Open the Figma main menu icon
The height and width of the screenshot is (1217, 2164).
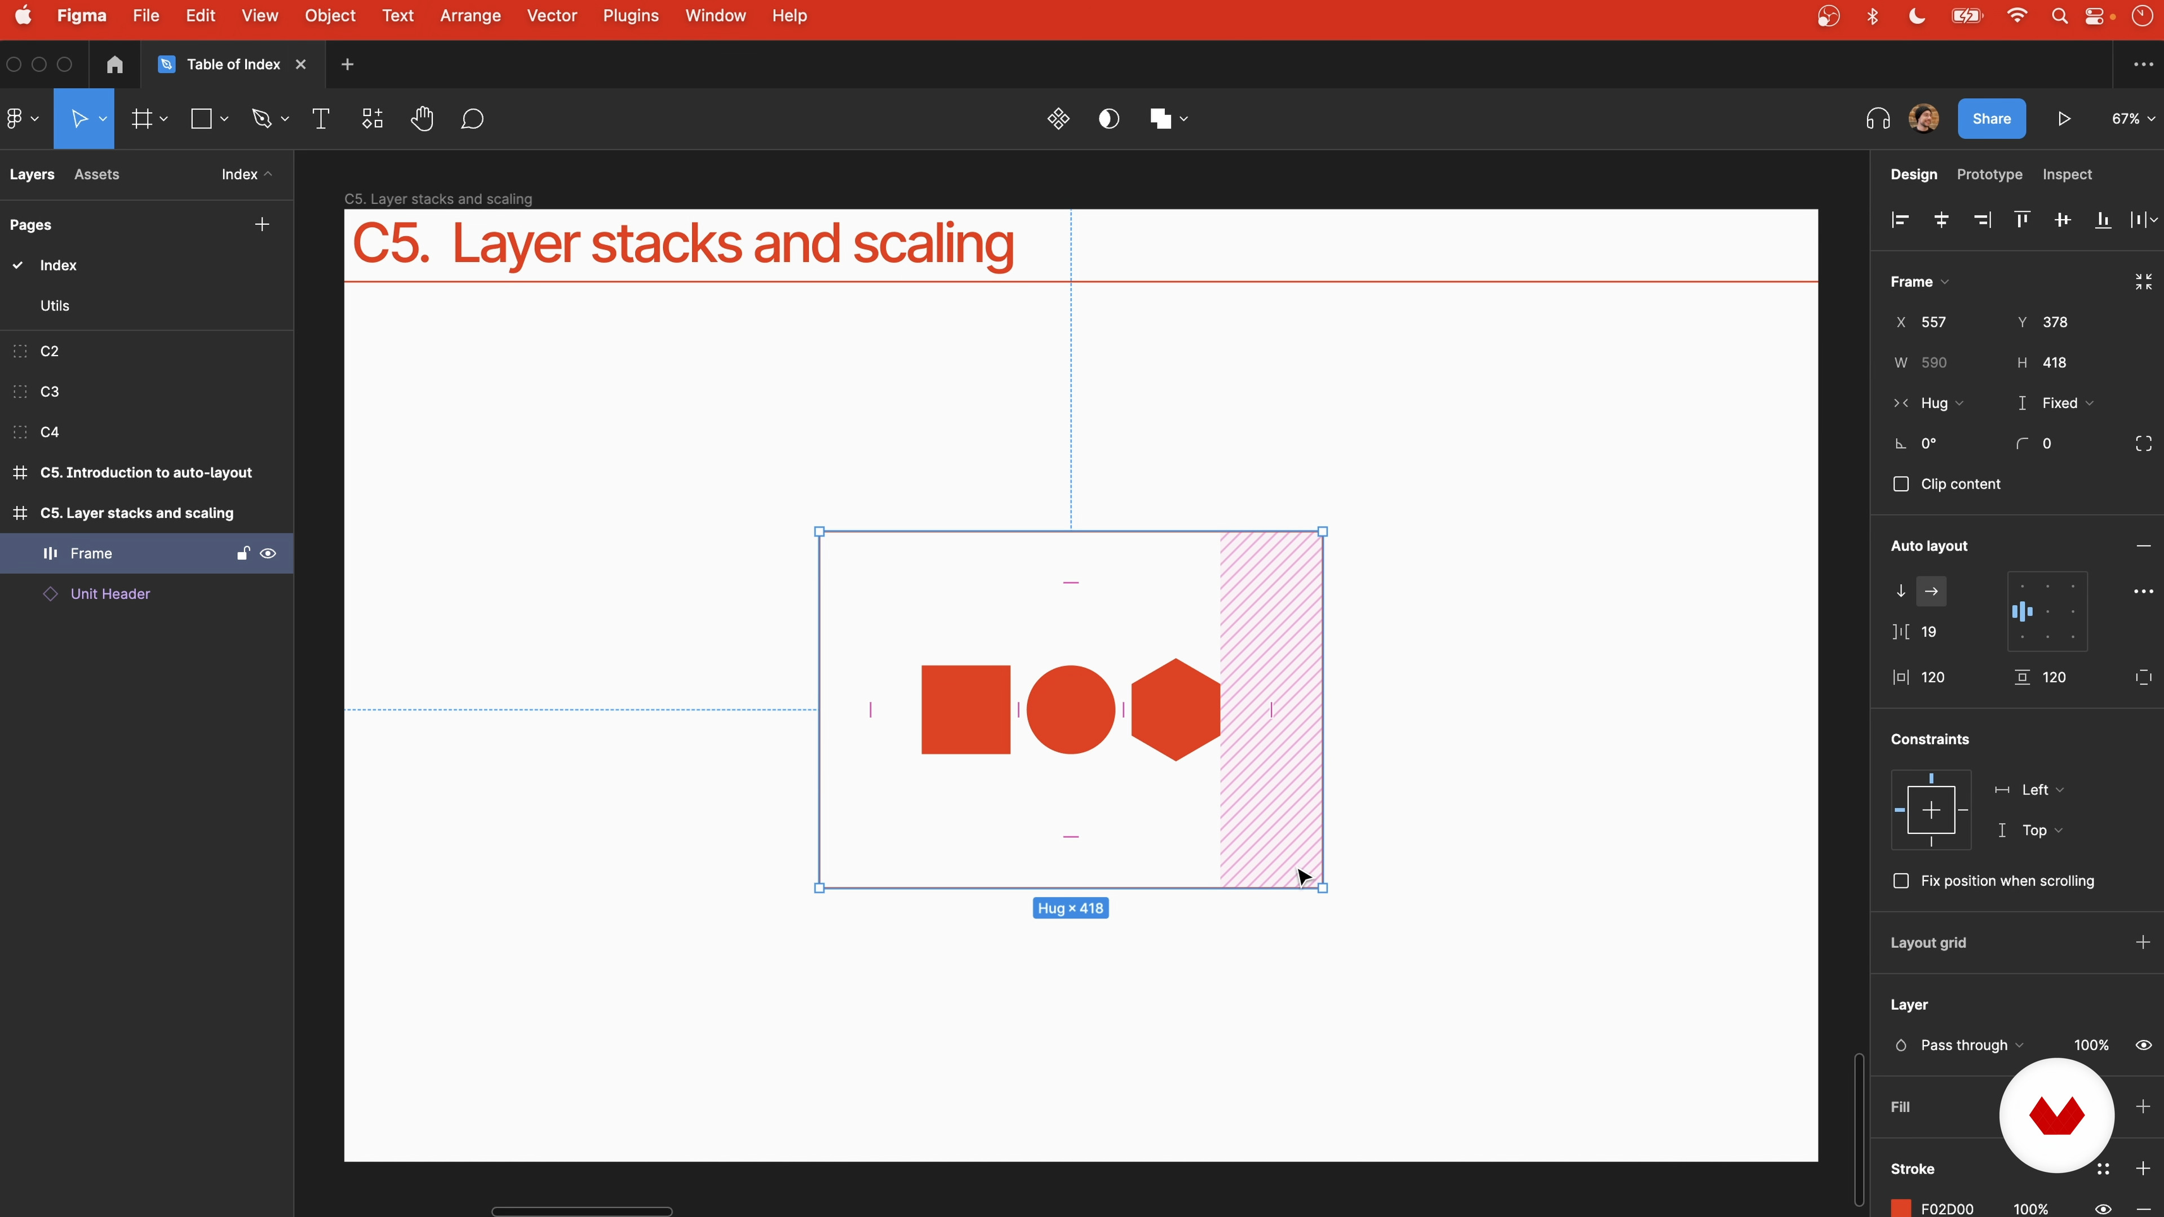(14, 118)
